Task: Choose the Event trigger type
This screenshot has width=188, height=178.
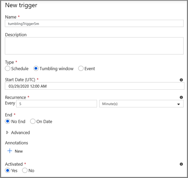Action: pos(81,69)
